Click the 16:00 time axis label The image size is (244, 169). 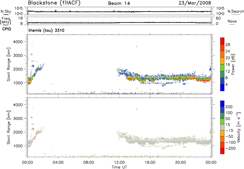click(x=150, y=163)
